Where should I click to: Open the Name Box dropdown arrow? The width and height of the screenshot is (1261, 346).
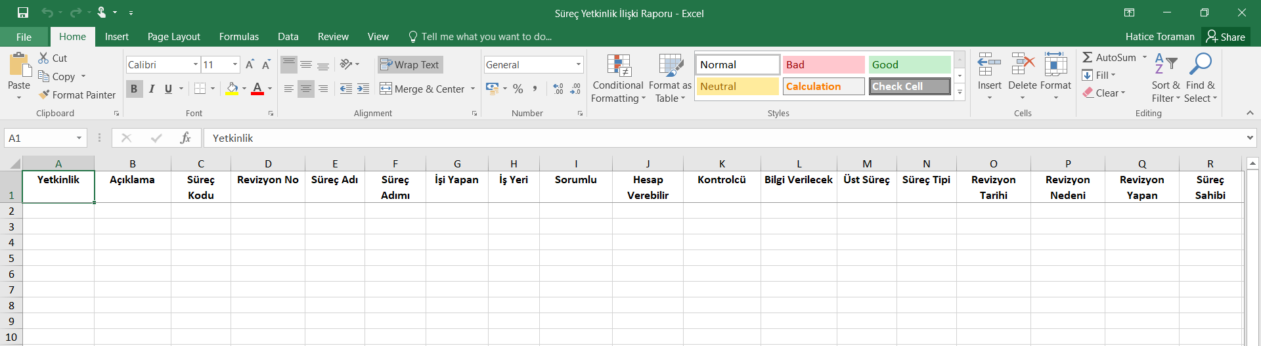79,138
